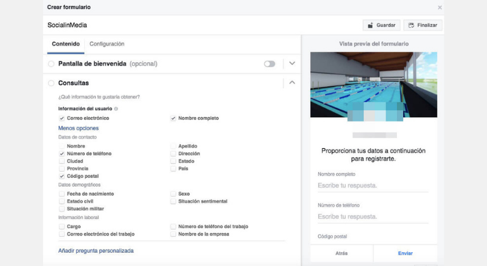The height and width of the screenshot is (266, 487).
Task: Click the Menos opciones link
Action: pyautogui.click(x=78, y=128)
